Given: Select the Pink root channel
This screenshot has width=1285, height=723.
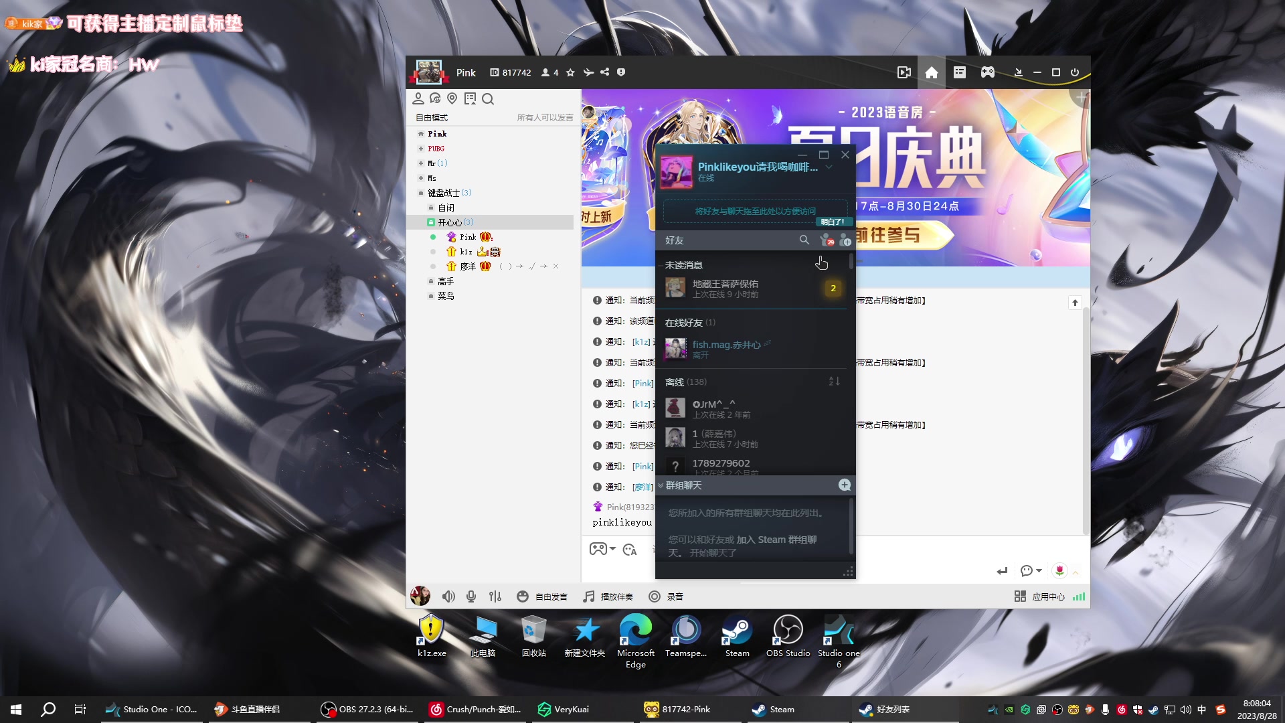Looking at the screenshot, I should tap(437, 134).
